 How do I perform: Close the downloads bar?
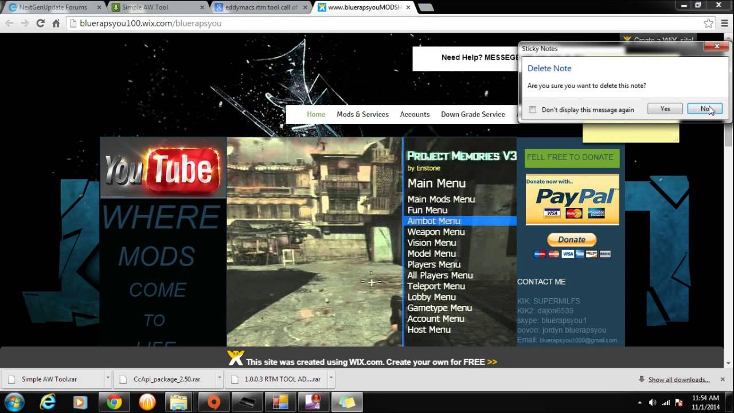click(723, 379)
